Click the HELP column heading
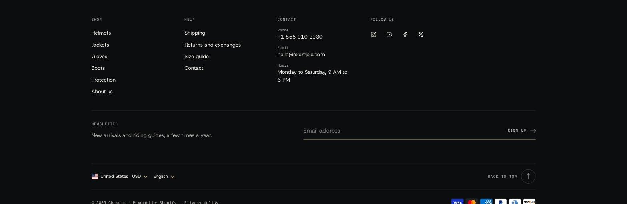 (190, 20)
